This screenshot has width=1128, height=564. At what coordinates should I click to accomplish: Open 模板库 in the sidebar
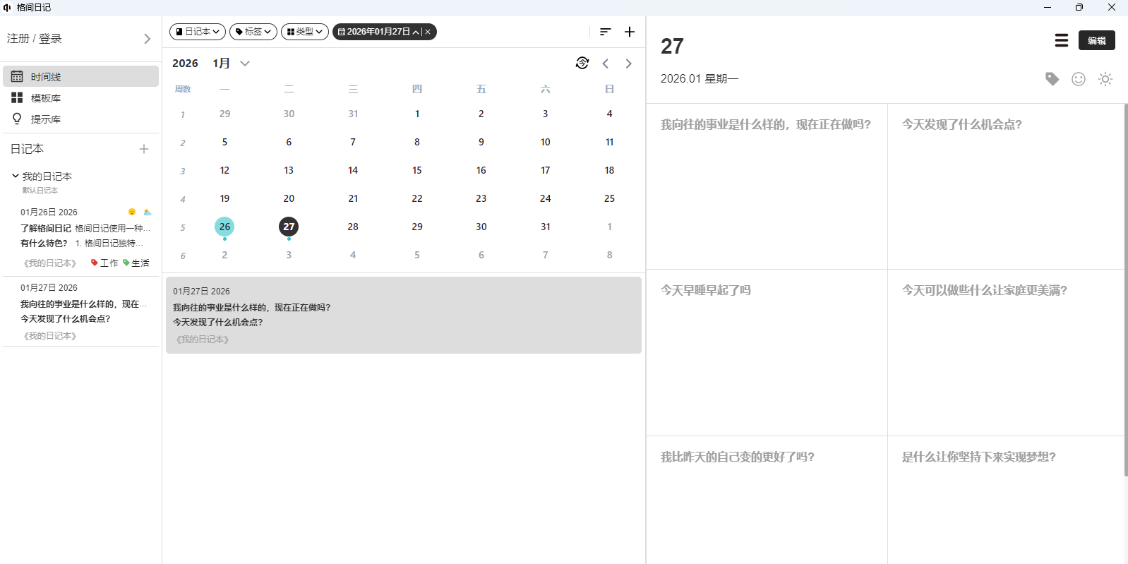(45, 98)
